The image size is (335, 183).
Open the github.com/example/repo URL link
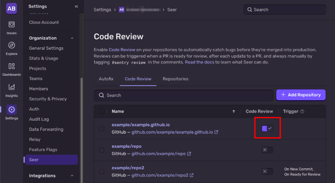(x=158, y=154)
